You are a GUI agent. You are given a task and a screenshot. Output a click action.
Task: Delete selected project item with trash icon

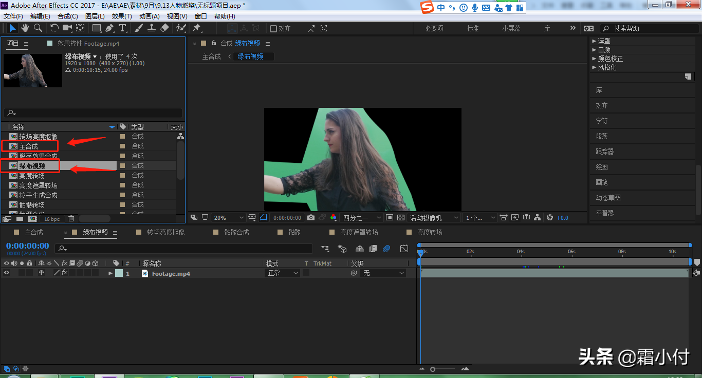[x=71, y=219]
